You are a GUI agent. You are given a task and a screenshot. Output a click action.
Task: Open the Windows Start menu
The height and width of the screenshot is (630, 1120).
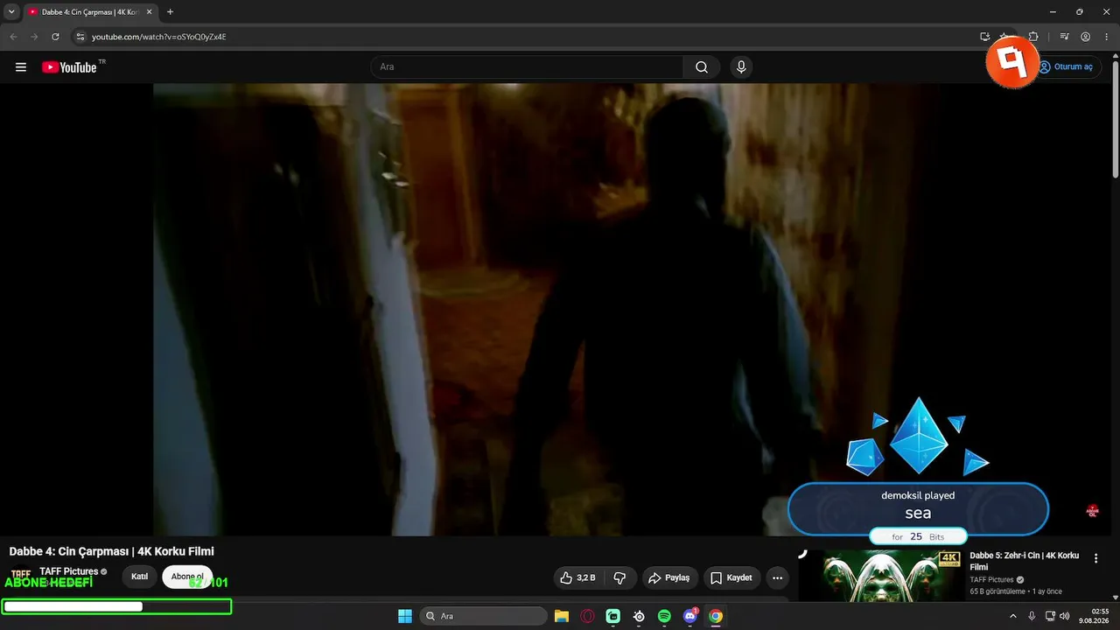[405, 616]
